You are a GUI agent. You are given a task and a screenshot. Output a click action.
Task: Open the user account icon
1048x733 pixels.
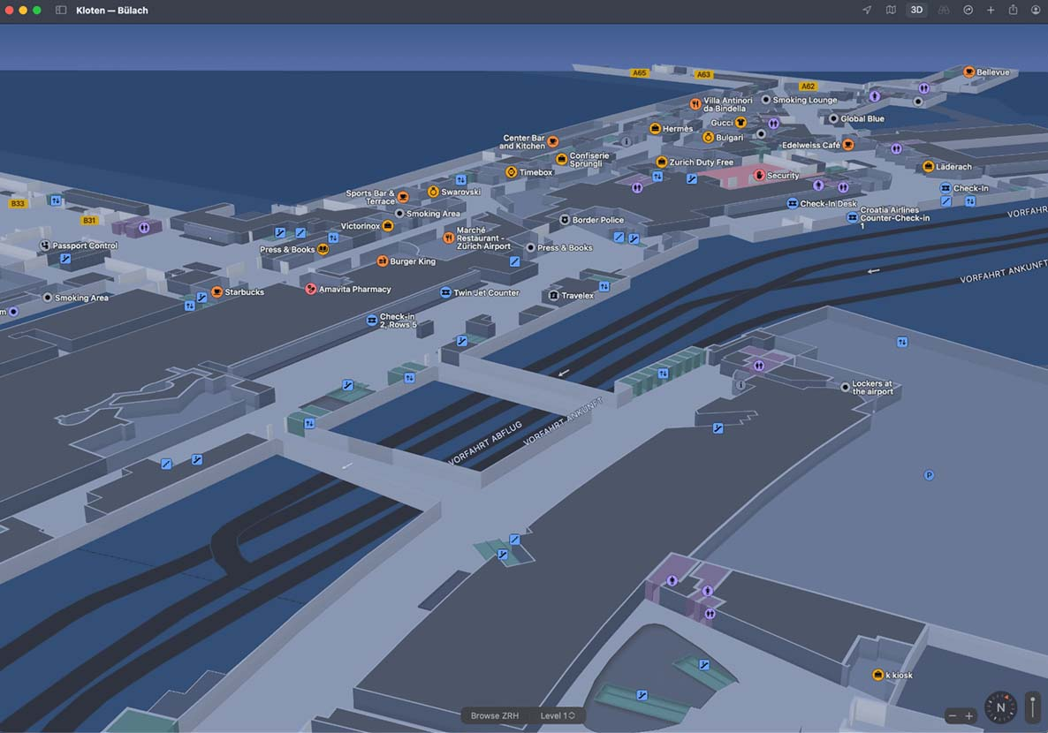tap(1036, 10)
